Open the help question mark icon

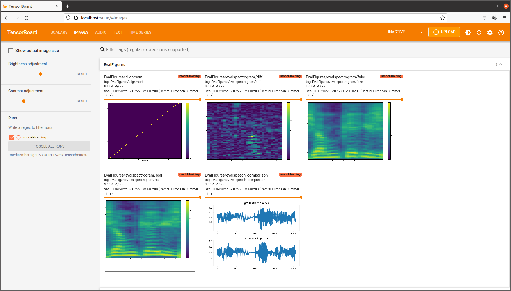(501, 32)
